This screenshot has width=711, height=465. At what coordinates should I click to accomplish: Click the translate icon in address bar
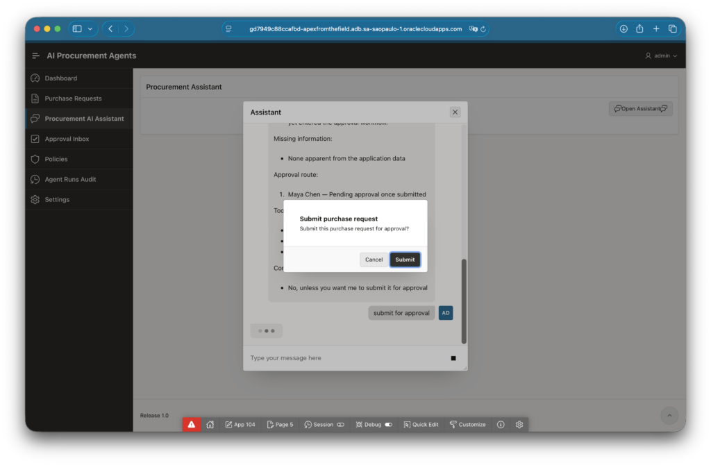pos(473,28)
